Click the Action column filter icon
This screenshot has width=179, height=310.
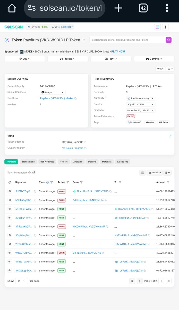(68, 182)
